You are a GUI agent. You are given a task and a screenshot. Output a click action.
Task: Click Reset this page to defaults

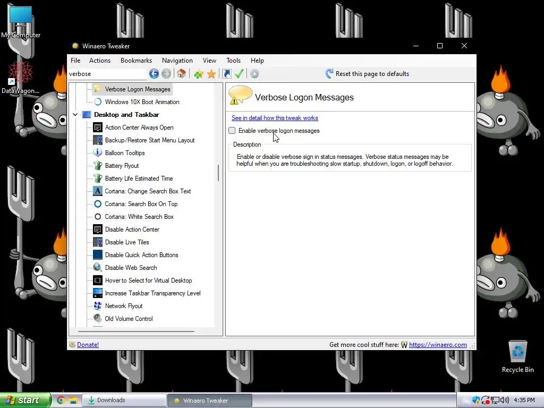368,73
